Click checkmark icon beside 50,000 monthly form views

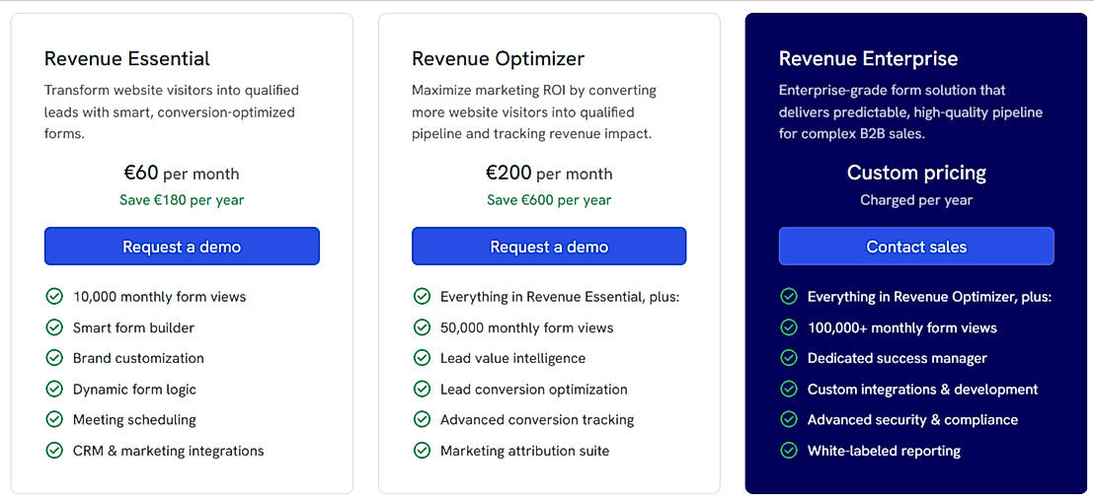point(422,327)
